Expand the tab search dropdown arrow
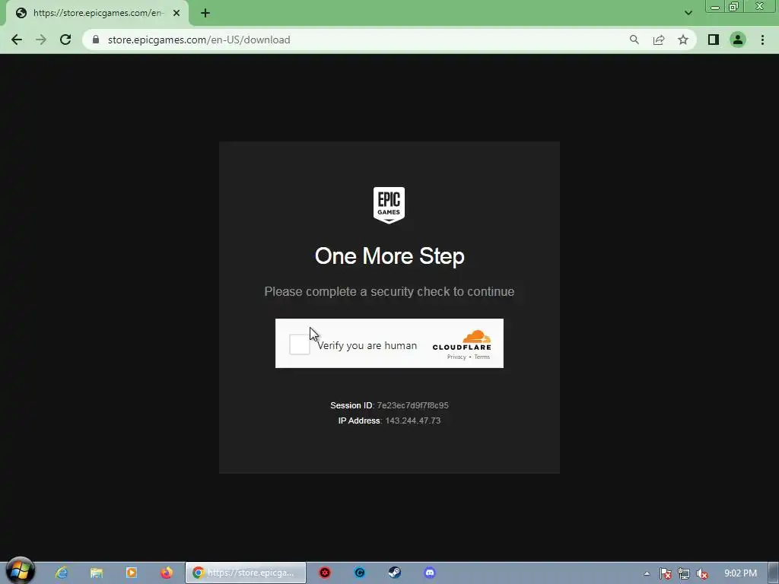The width and height of the screenshot is (779, 584). [x=688, y=13]
